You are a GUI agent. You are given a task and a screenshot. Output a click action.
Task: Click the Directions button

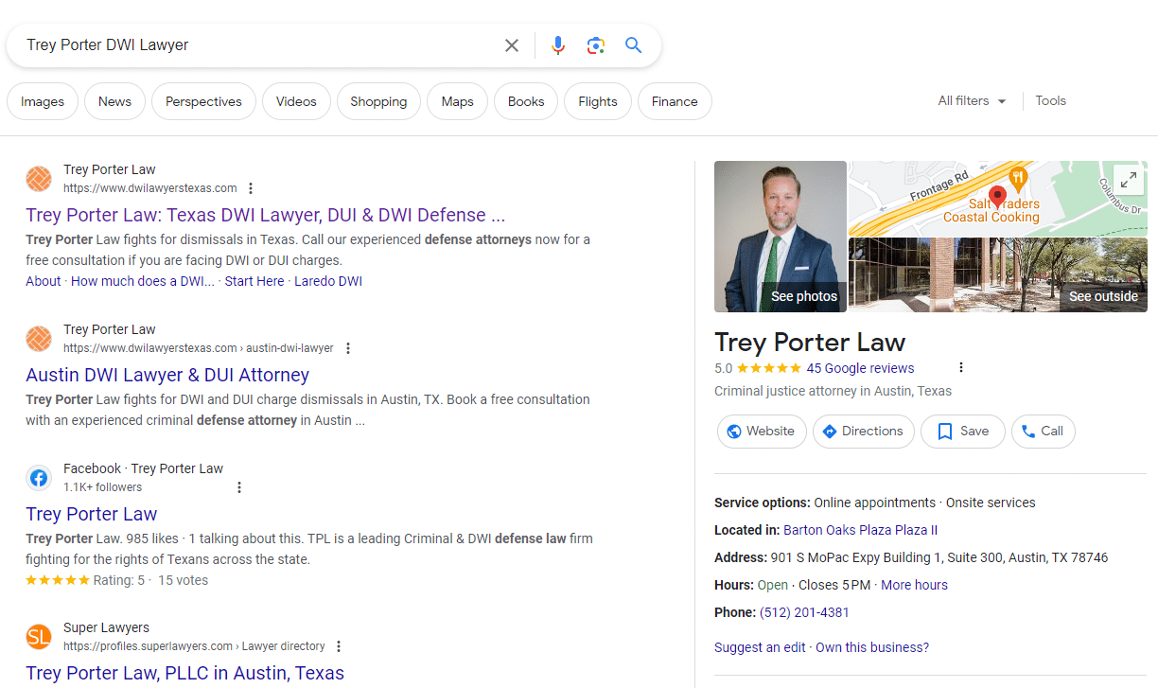coord(863,432)
